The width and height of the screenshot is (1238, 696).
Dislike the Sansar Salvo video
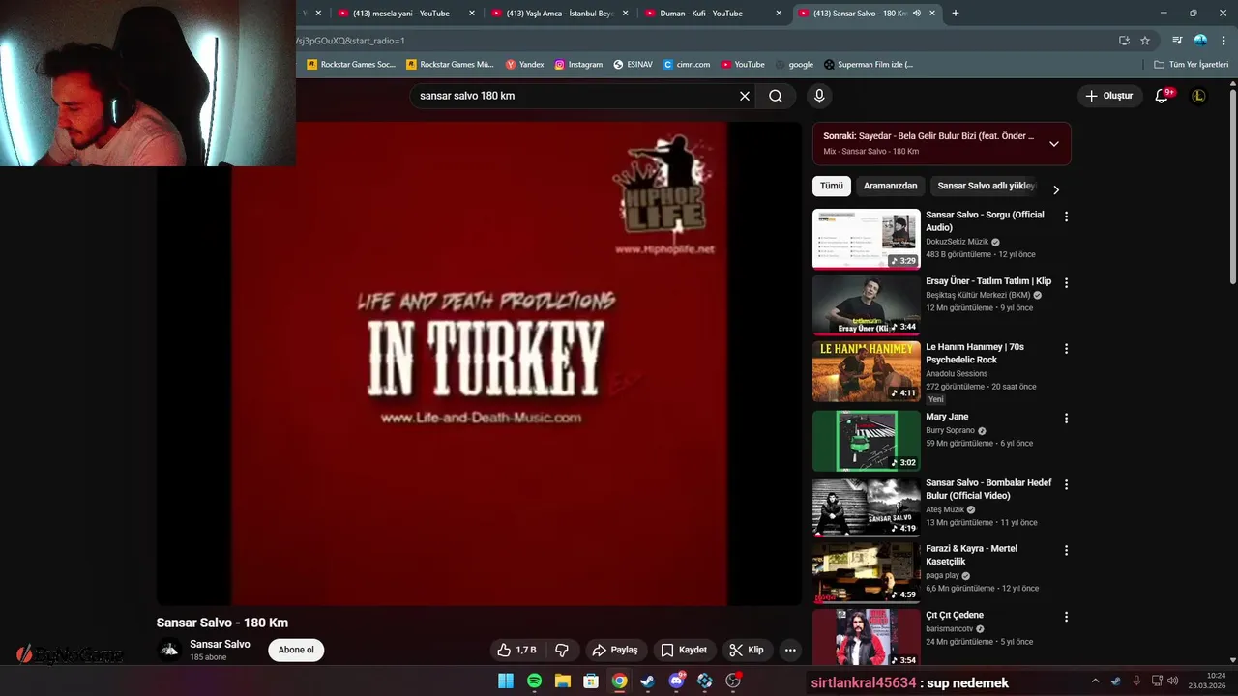[x=561, y=650]
